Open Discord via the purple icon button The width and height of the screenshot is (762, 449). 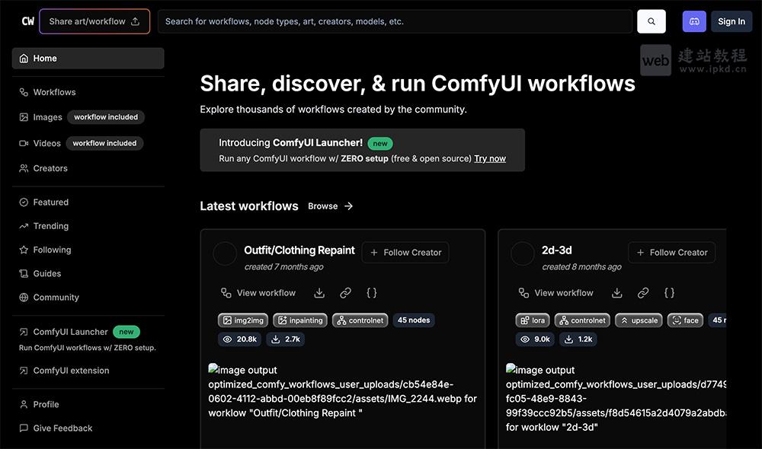[x=693, y=21]
